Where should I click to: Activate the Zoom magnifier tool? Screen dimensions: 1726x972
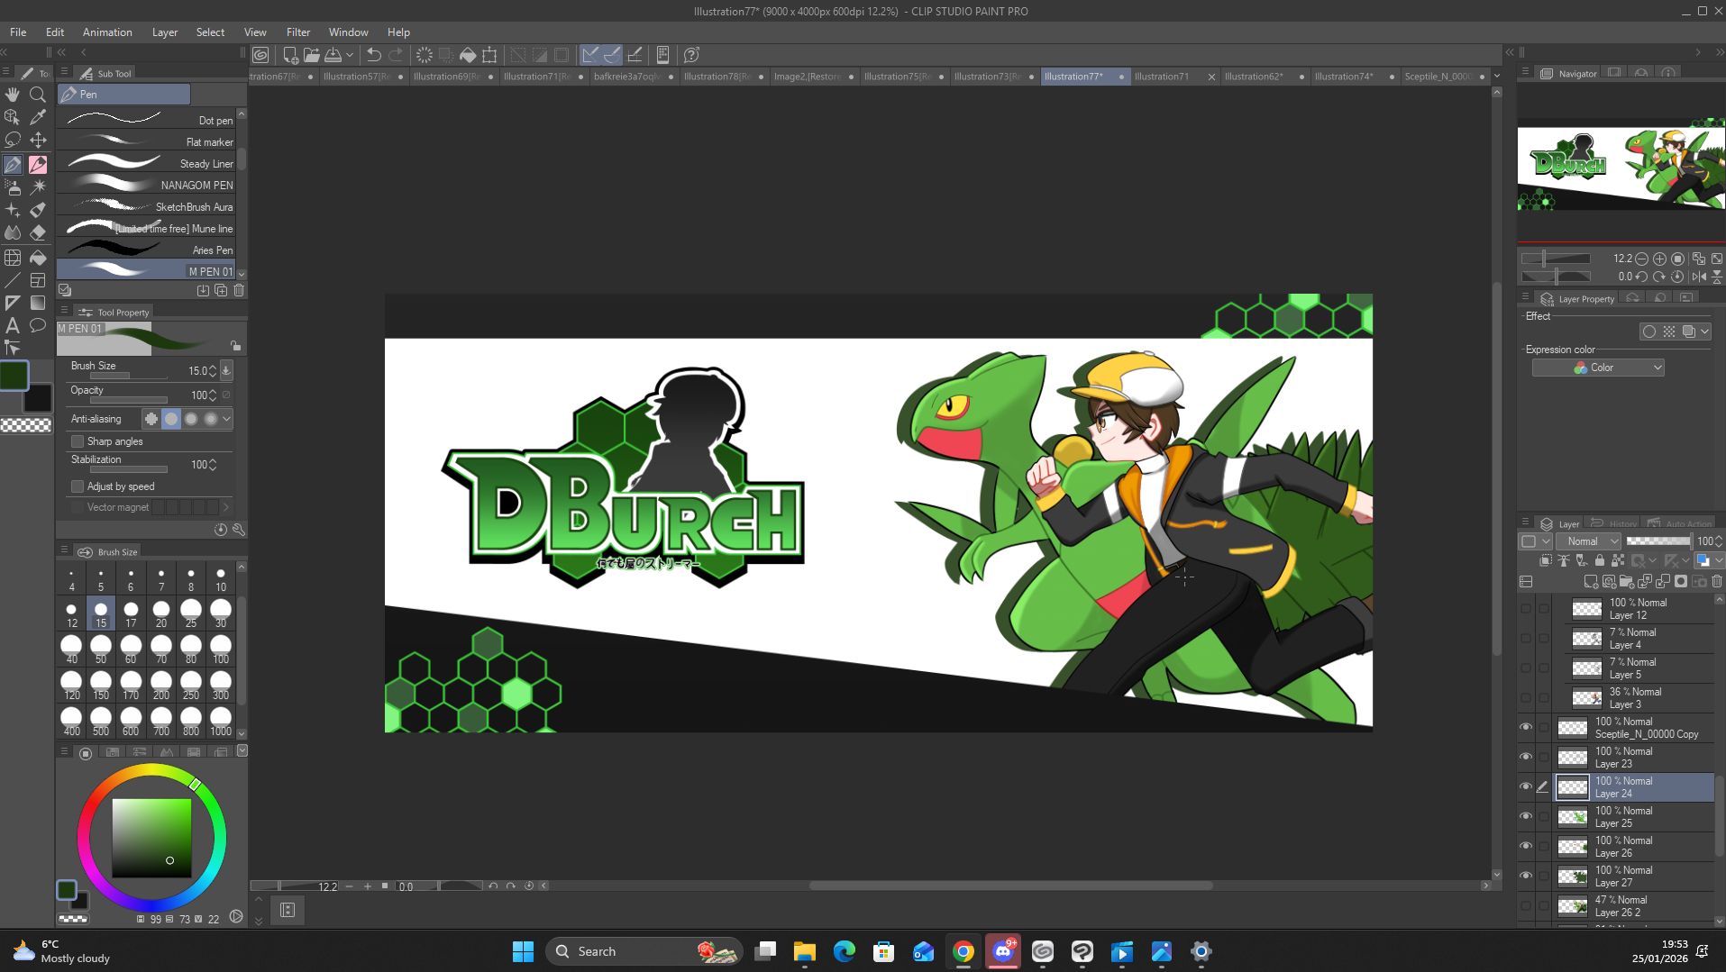tap(38, 95)
